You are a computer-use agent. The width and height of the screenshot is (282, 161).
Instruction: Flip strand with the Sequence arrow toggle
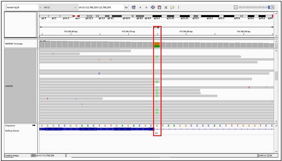point(33,125)
